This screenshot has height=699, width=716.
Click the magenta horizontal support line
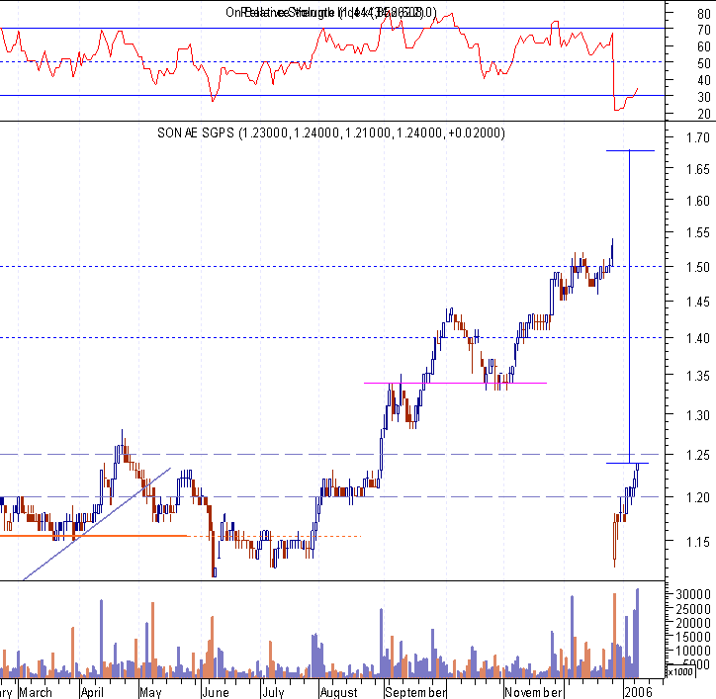455,383
